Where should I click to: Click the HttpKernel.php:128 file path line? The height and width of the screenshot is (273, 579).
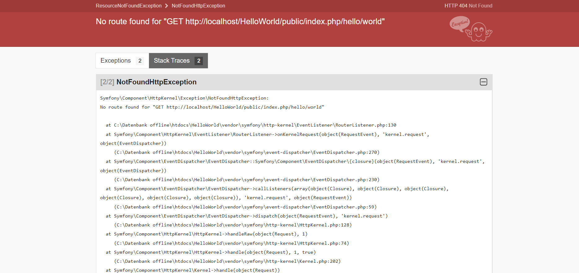click(233, 225)
